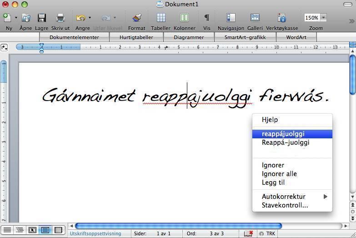Click Utskriftsoppsettvisning status text
This screenshot has width=356, height=238.
click(95, 234)
